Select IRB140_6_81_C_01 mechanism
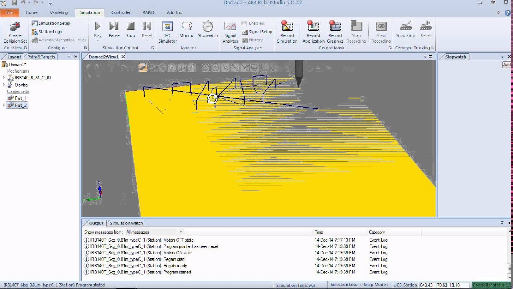The height and width of the screenshot is (289, 513). coord(33,78)
